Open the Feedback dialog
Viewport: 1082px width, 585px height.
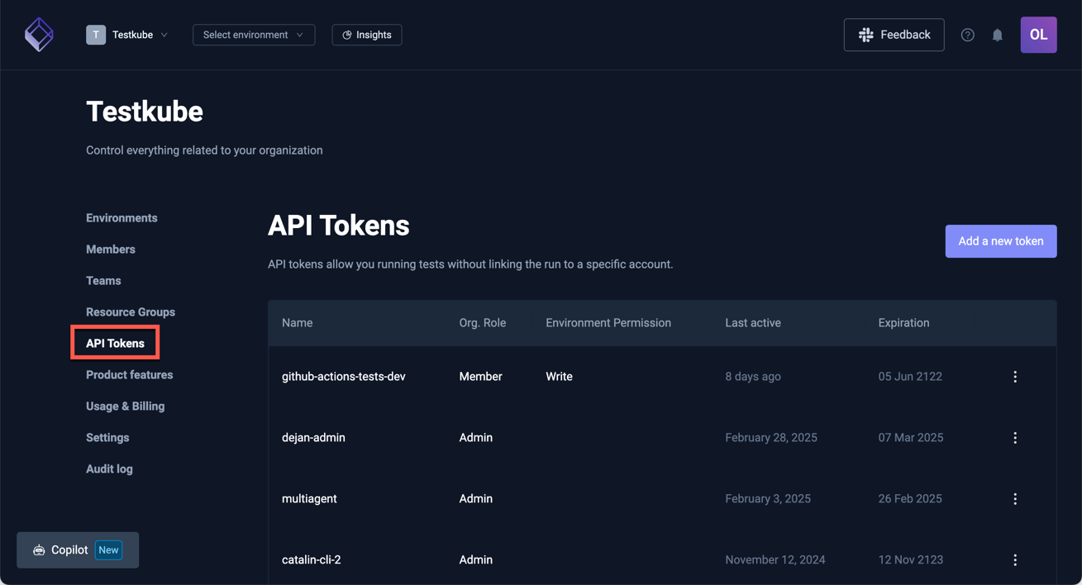pos(894,35)
